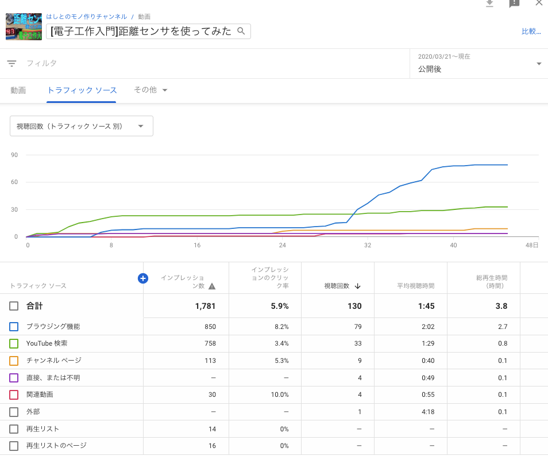Uncheck the ブラウジング機能 checkbox
The width and height of the screenshot is (548, 463).
coord(14,327)
